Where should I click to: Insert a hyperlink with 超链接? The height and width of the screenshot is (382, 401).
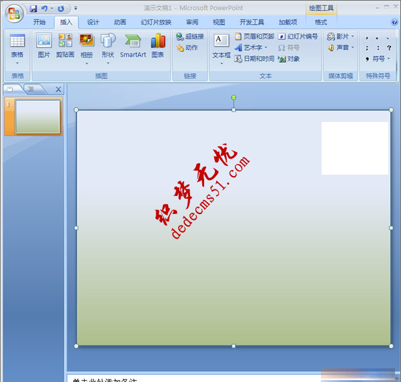(x=190, y=37)
